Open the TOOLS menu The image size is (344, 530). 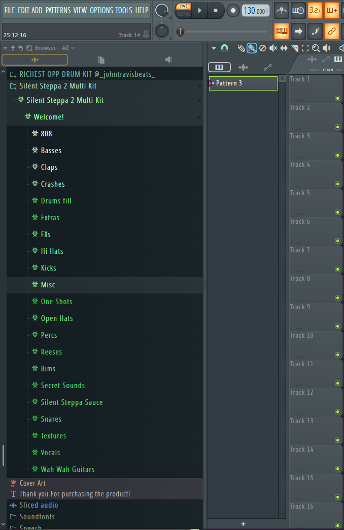pos(123,10)
